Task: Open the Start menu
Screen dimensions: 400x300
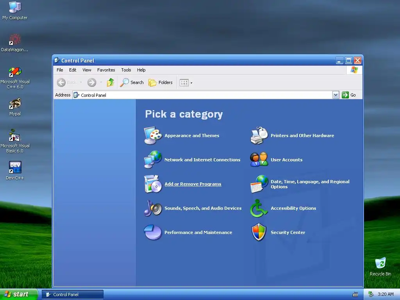Action: click(x=19, y=295)
